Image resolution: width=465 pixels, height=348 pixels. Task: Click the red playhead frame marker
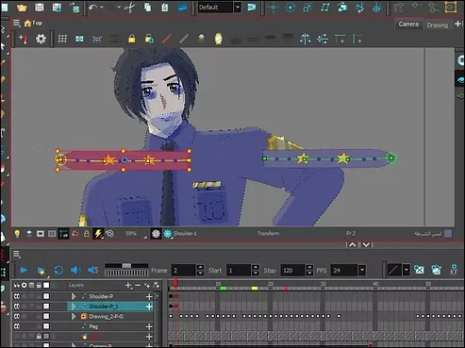[175, 284]
